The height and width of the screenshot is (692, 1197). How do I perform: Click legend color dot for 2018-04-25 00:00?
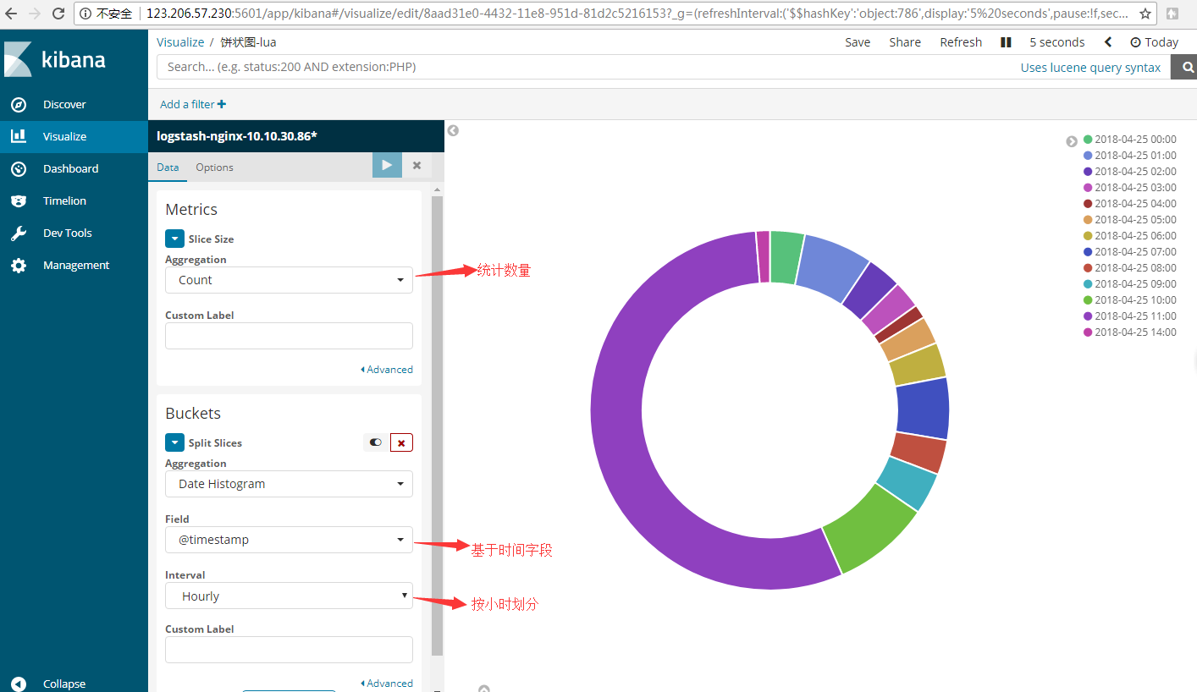pos(1088,140)
